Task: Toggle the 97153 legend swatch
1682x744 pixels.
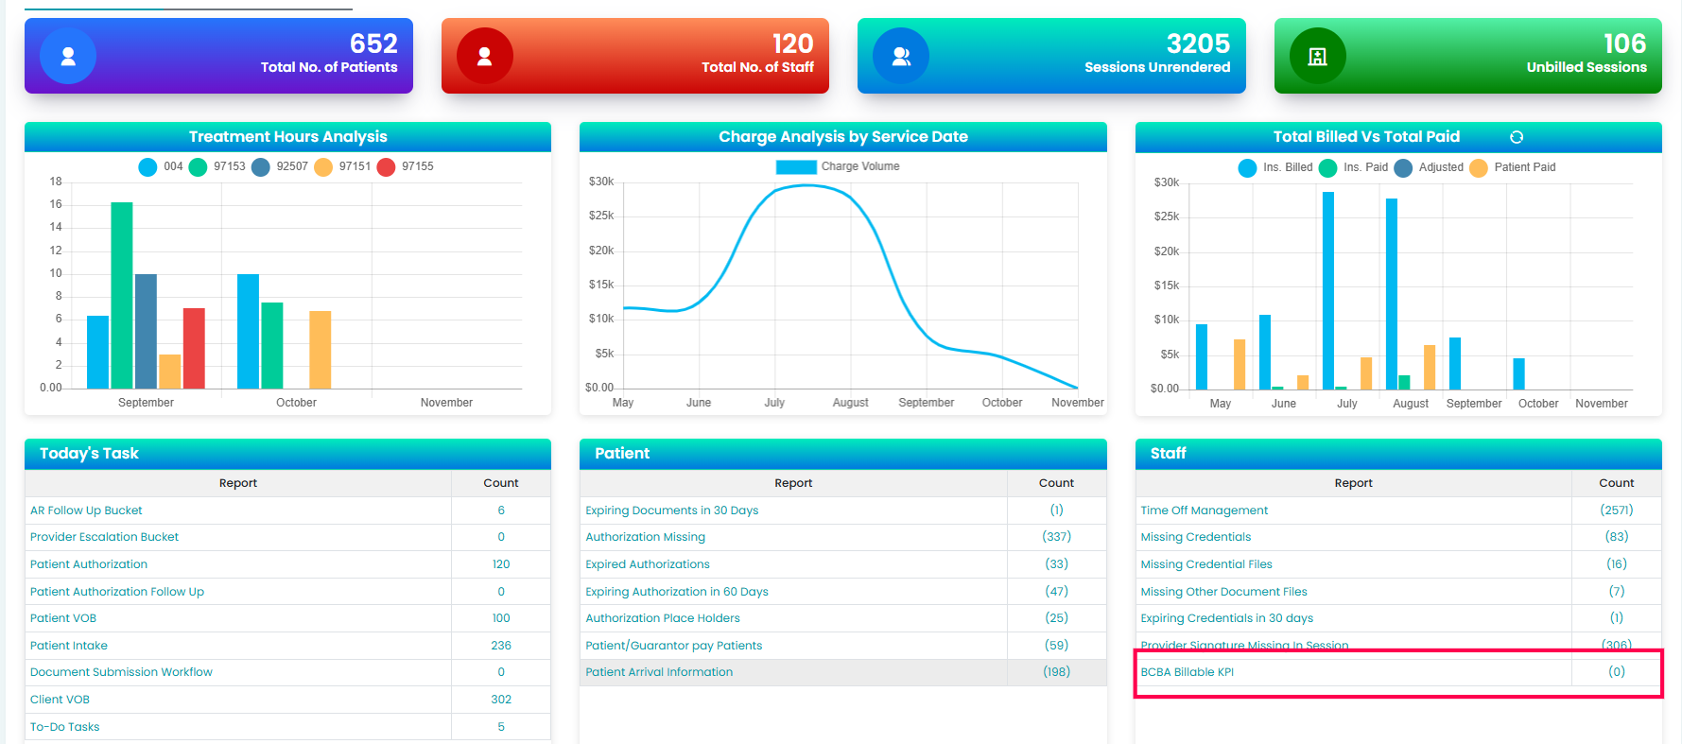Action: pos(198,167)
